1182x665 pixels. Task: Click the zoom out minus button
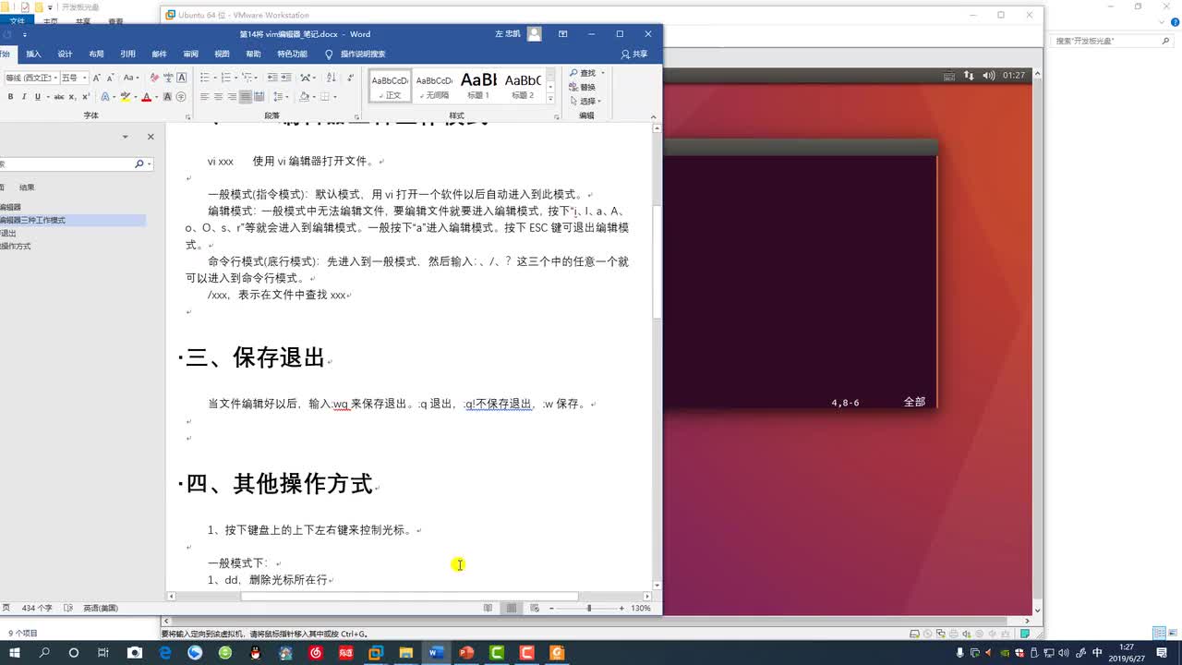(x=551, y=608)
